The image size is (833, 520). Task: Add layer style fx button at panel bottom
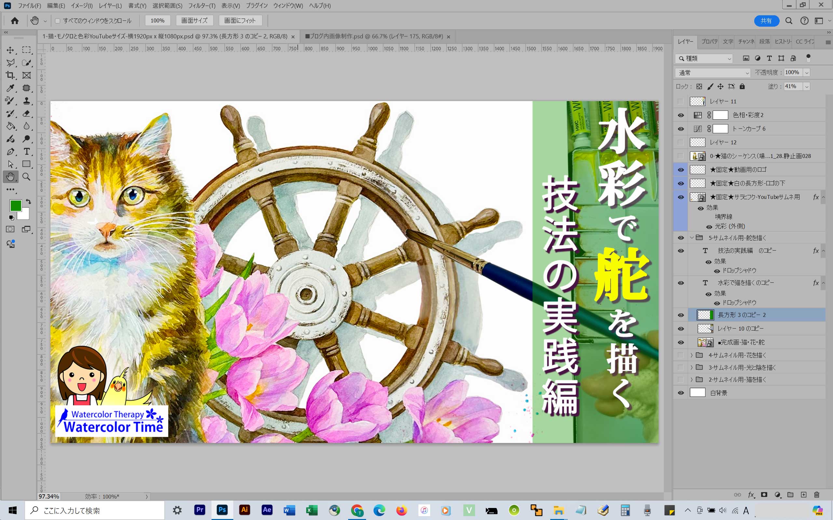[x=751, y=495]
